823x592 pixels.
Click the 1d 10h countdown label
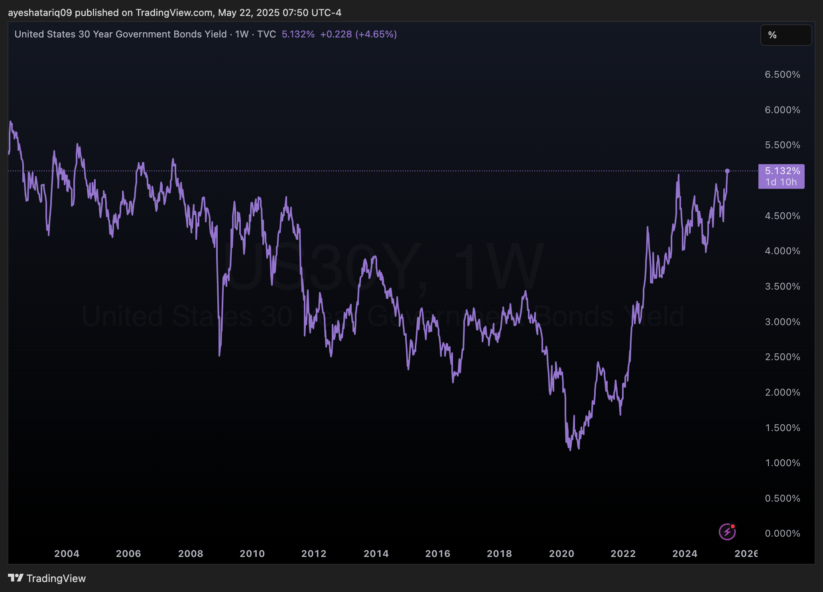[x=781, y=182]
